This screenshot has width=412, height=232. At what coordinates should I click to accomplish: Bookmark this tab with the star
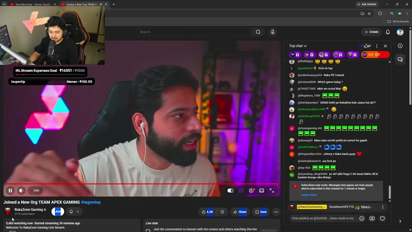point(369,14)
